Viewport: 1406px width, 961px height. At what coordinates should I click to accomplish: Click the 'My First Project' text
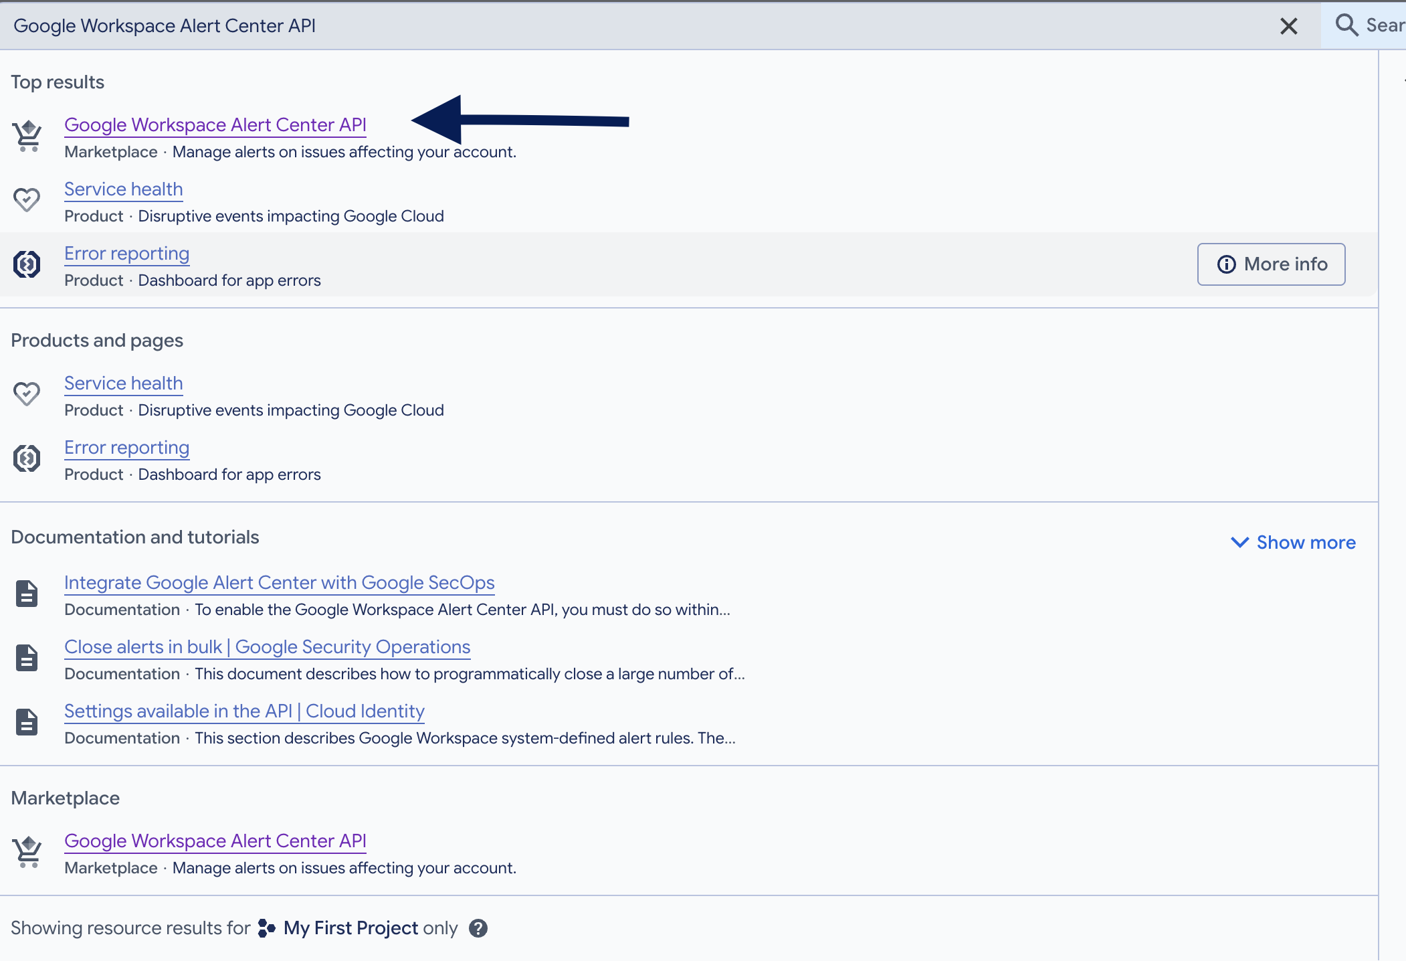point(351,928)
